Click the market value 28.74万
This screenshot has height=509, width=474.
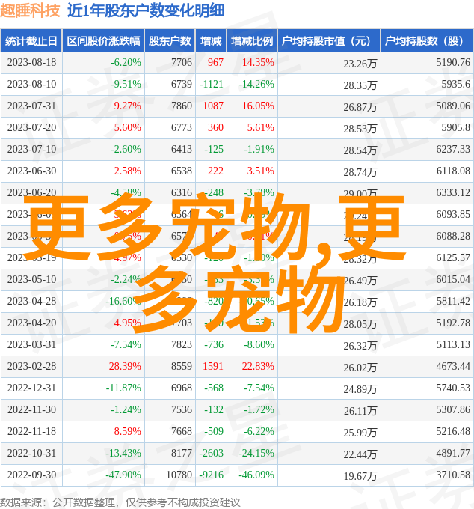[360, 172]
